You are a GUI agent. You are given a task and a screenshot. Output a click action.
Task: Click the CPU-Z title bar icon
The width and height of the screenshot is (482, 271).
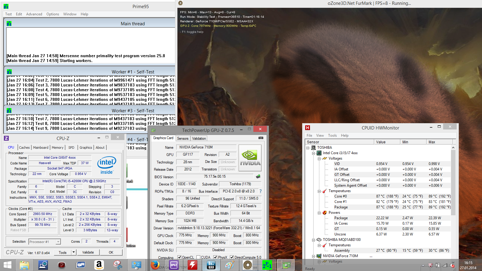coord(6,138)
